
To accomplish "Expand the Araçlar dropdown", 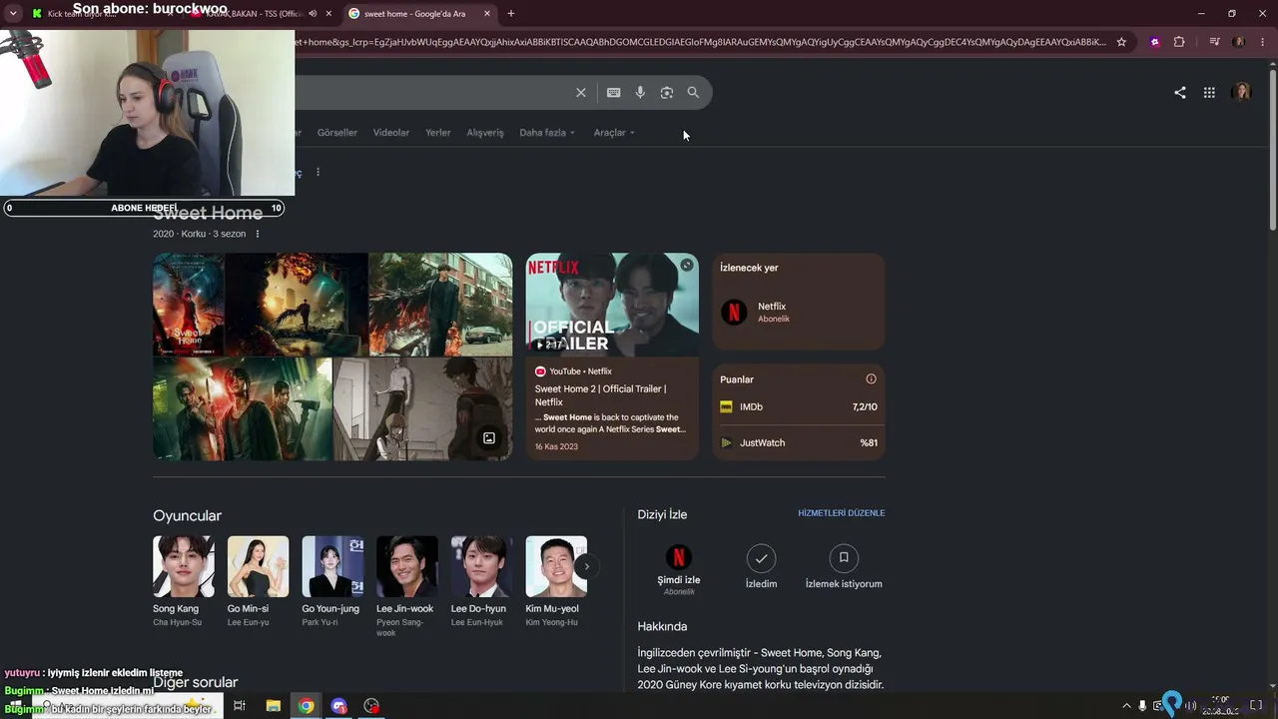I will point(614,133).
